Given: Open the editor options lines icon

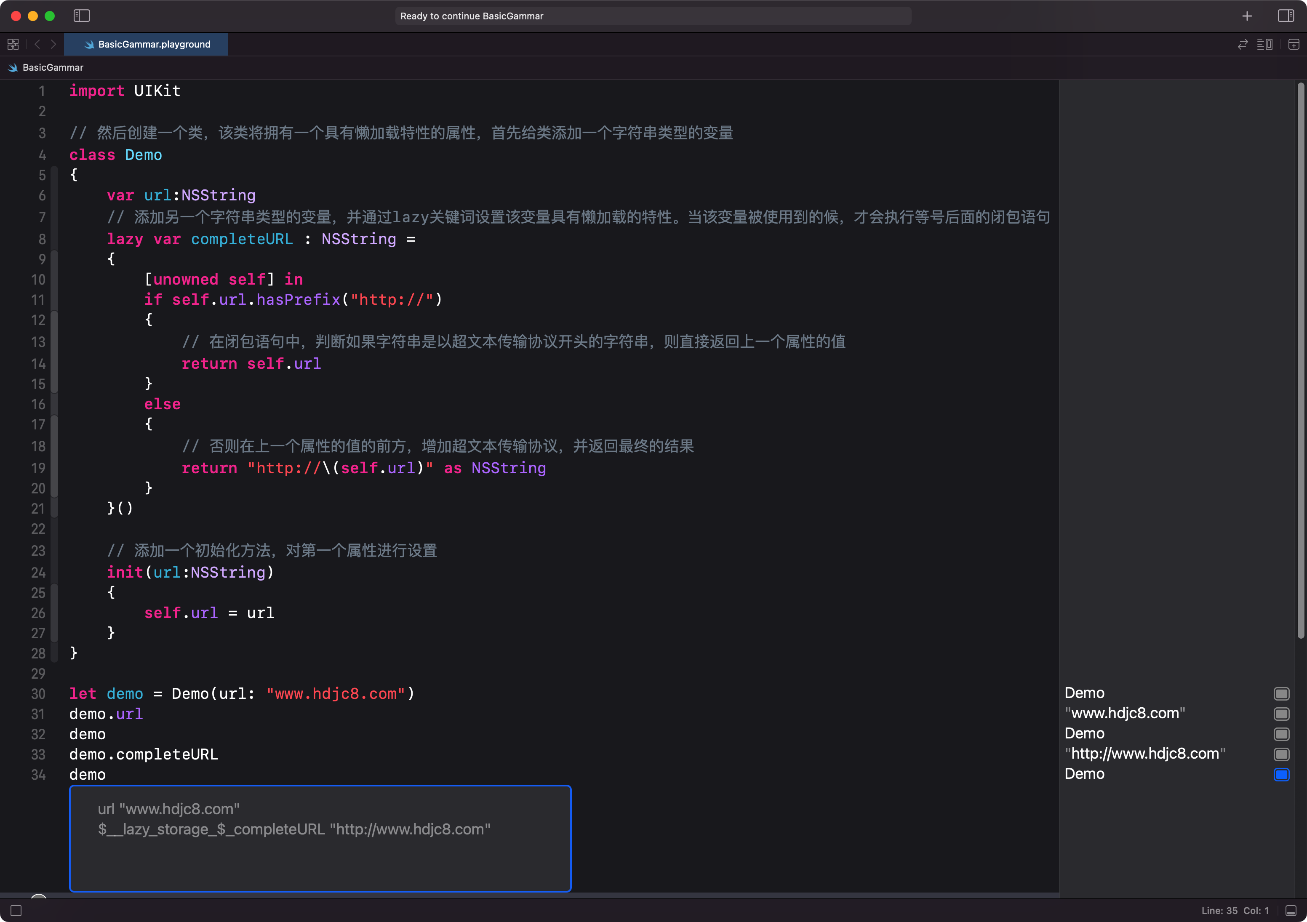Looking at the screenshot, I should click(x=1265, y=44).
